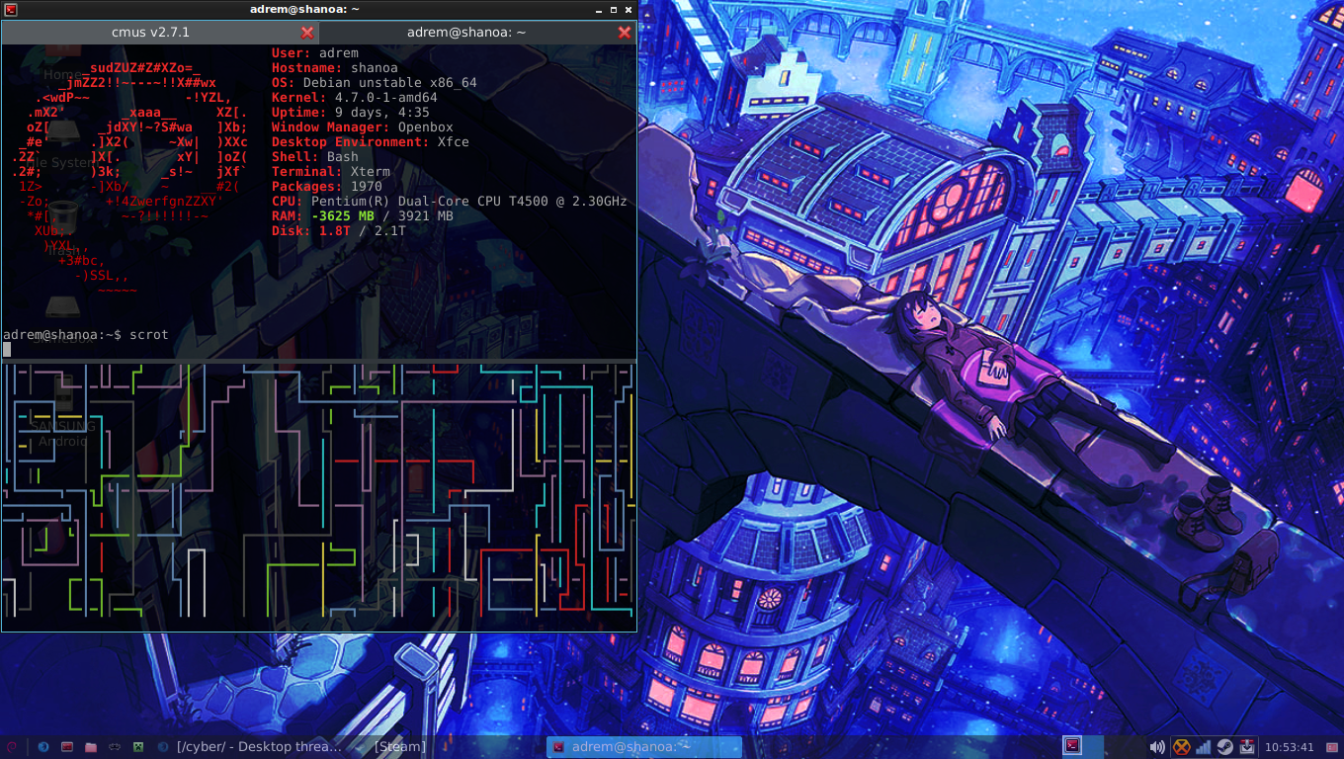The height and width of the screenshot is (759, 1344).
Task: Minimize the terminal window
Action: [600, 9]
